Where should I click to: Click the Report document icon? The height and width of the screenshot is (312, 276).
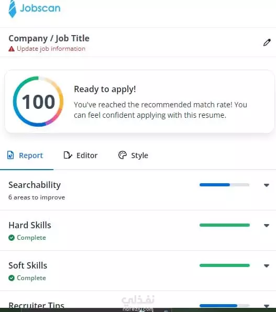pyautogui.click(x=10, y=155)
